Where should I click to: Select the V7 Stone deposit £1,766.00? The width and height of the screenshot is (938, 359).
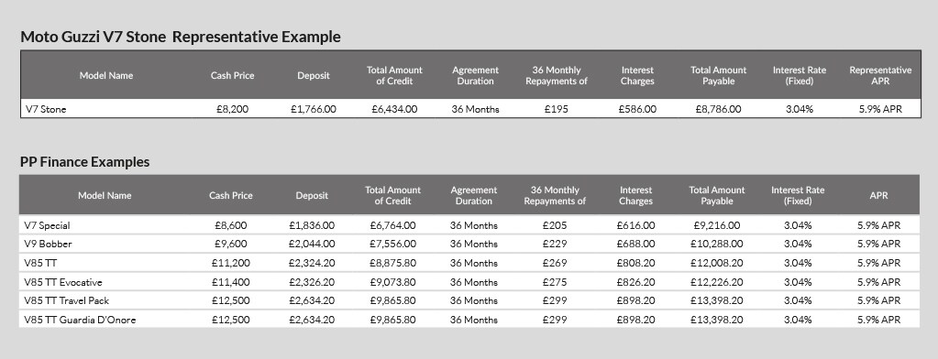tap(314, 109)
